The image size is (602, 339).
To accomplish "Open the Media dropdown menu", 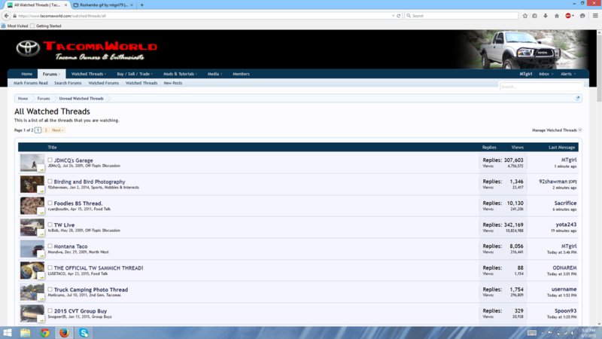I will pyautogui.click(x=221, y=74).
